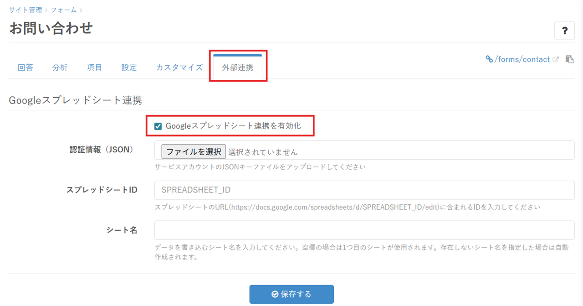
Task: Select the 項目 tab
Action: tap(94, 67)
